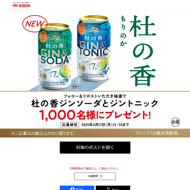
Task: Open the target post button
Action: pyautogui.click(x=95, y=147)
